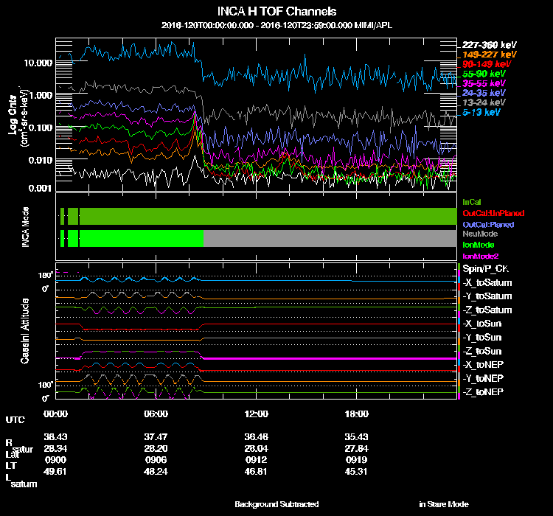Click the Lat value 28.34
The image size is (553, 516).
pyautogui.click(x=55, y=449)
